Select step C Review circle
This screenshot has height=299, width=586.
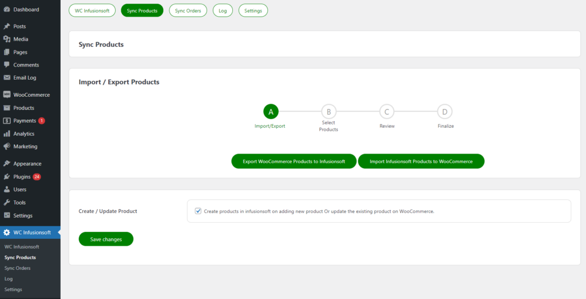coord(387,112)
